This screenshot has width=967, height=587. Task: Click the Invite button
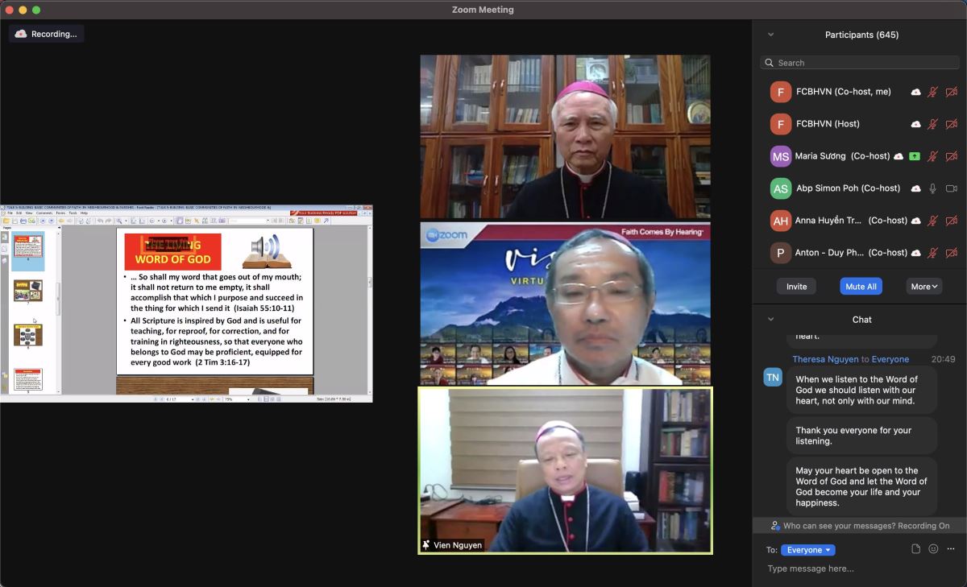click(796, 287)
